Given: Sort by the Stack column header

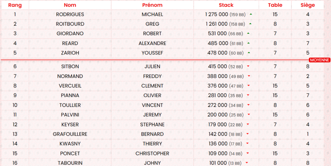Looking at the screenshot, I should click(x=226, y=5).
